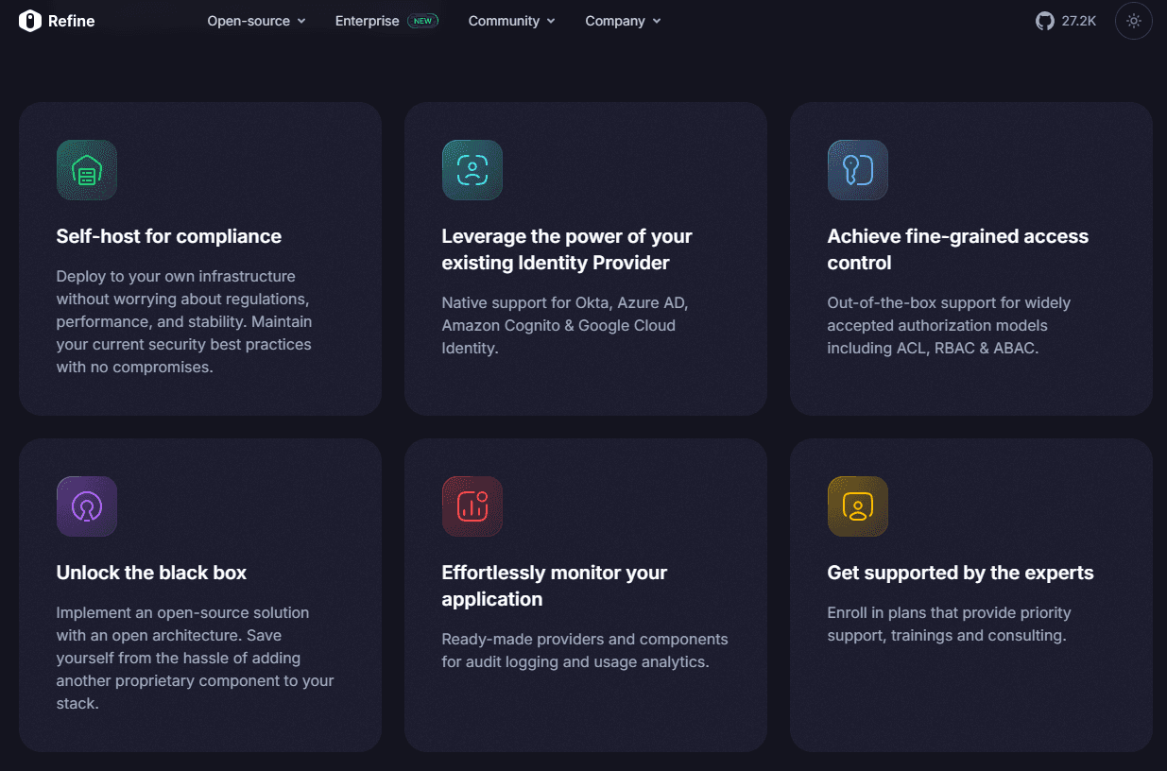Click the 'Out-of-the-box support' ACL, RBAC paragraph
The height and width of the screenshot is (771, 1167).
(x=949, y=325)
